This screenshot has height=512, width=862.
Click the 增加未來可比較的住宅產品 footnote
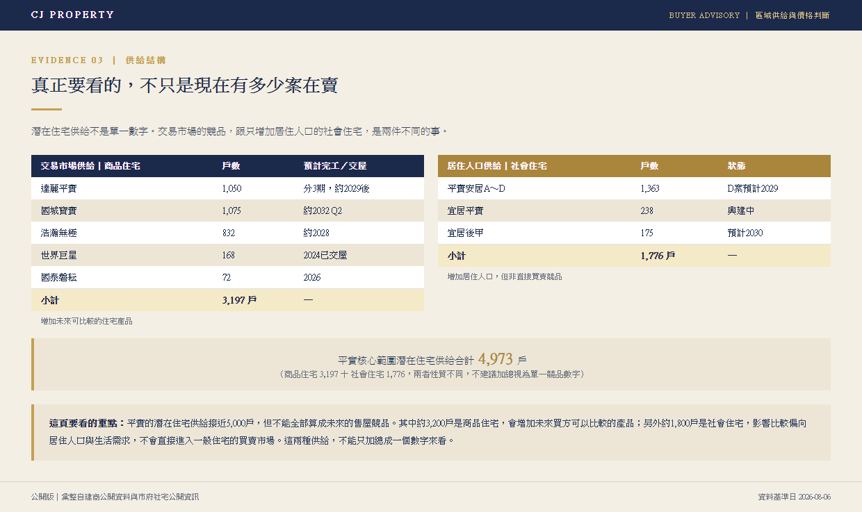point(87,321)
